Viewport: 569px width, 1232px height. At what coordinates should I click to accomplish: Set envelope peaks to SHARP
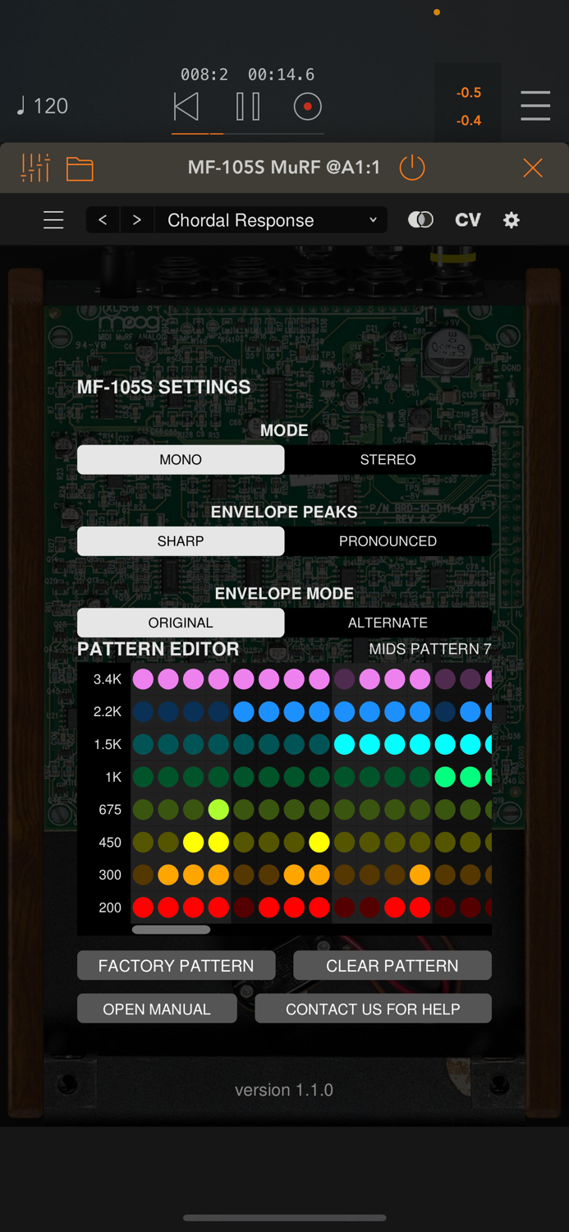pos(181,541)
